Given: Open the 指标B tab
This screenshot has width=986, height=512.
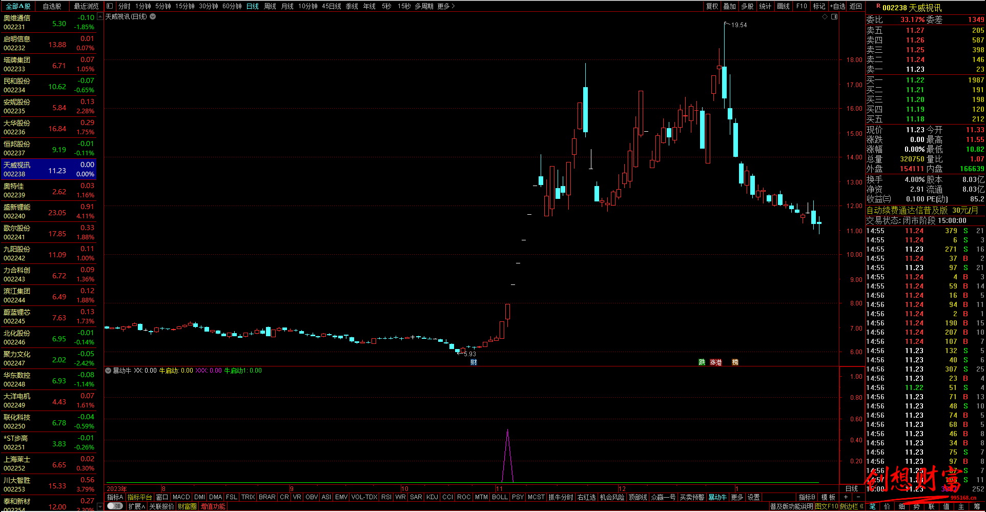Looking at the screenshot, I should click(807, 497).
